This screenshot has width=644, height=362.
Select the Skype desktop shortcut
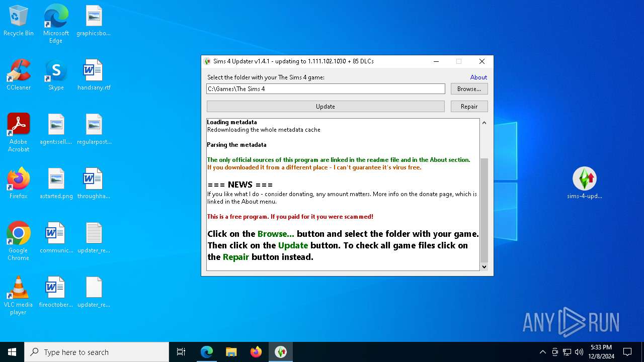click(x=56, y=75)
